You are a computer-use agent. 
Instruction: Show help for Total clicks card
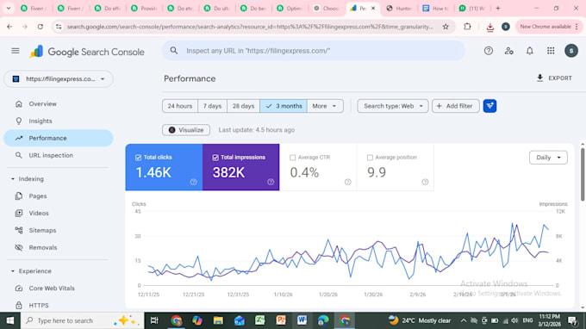(x=193, y=182)
